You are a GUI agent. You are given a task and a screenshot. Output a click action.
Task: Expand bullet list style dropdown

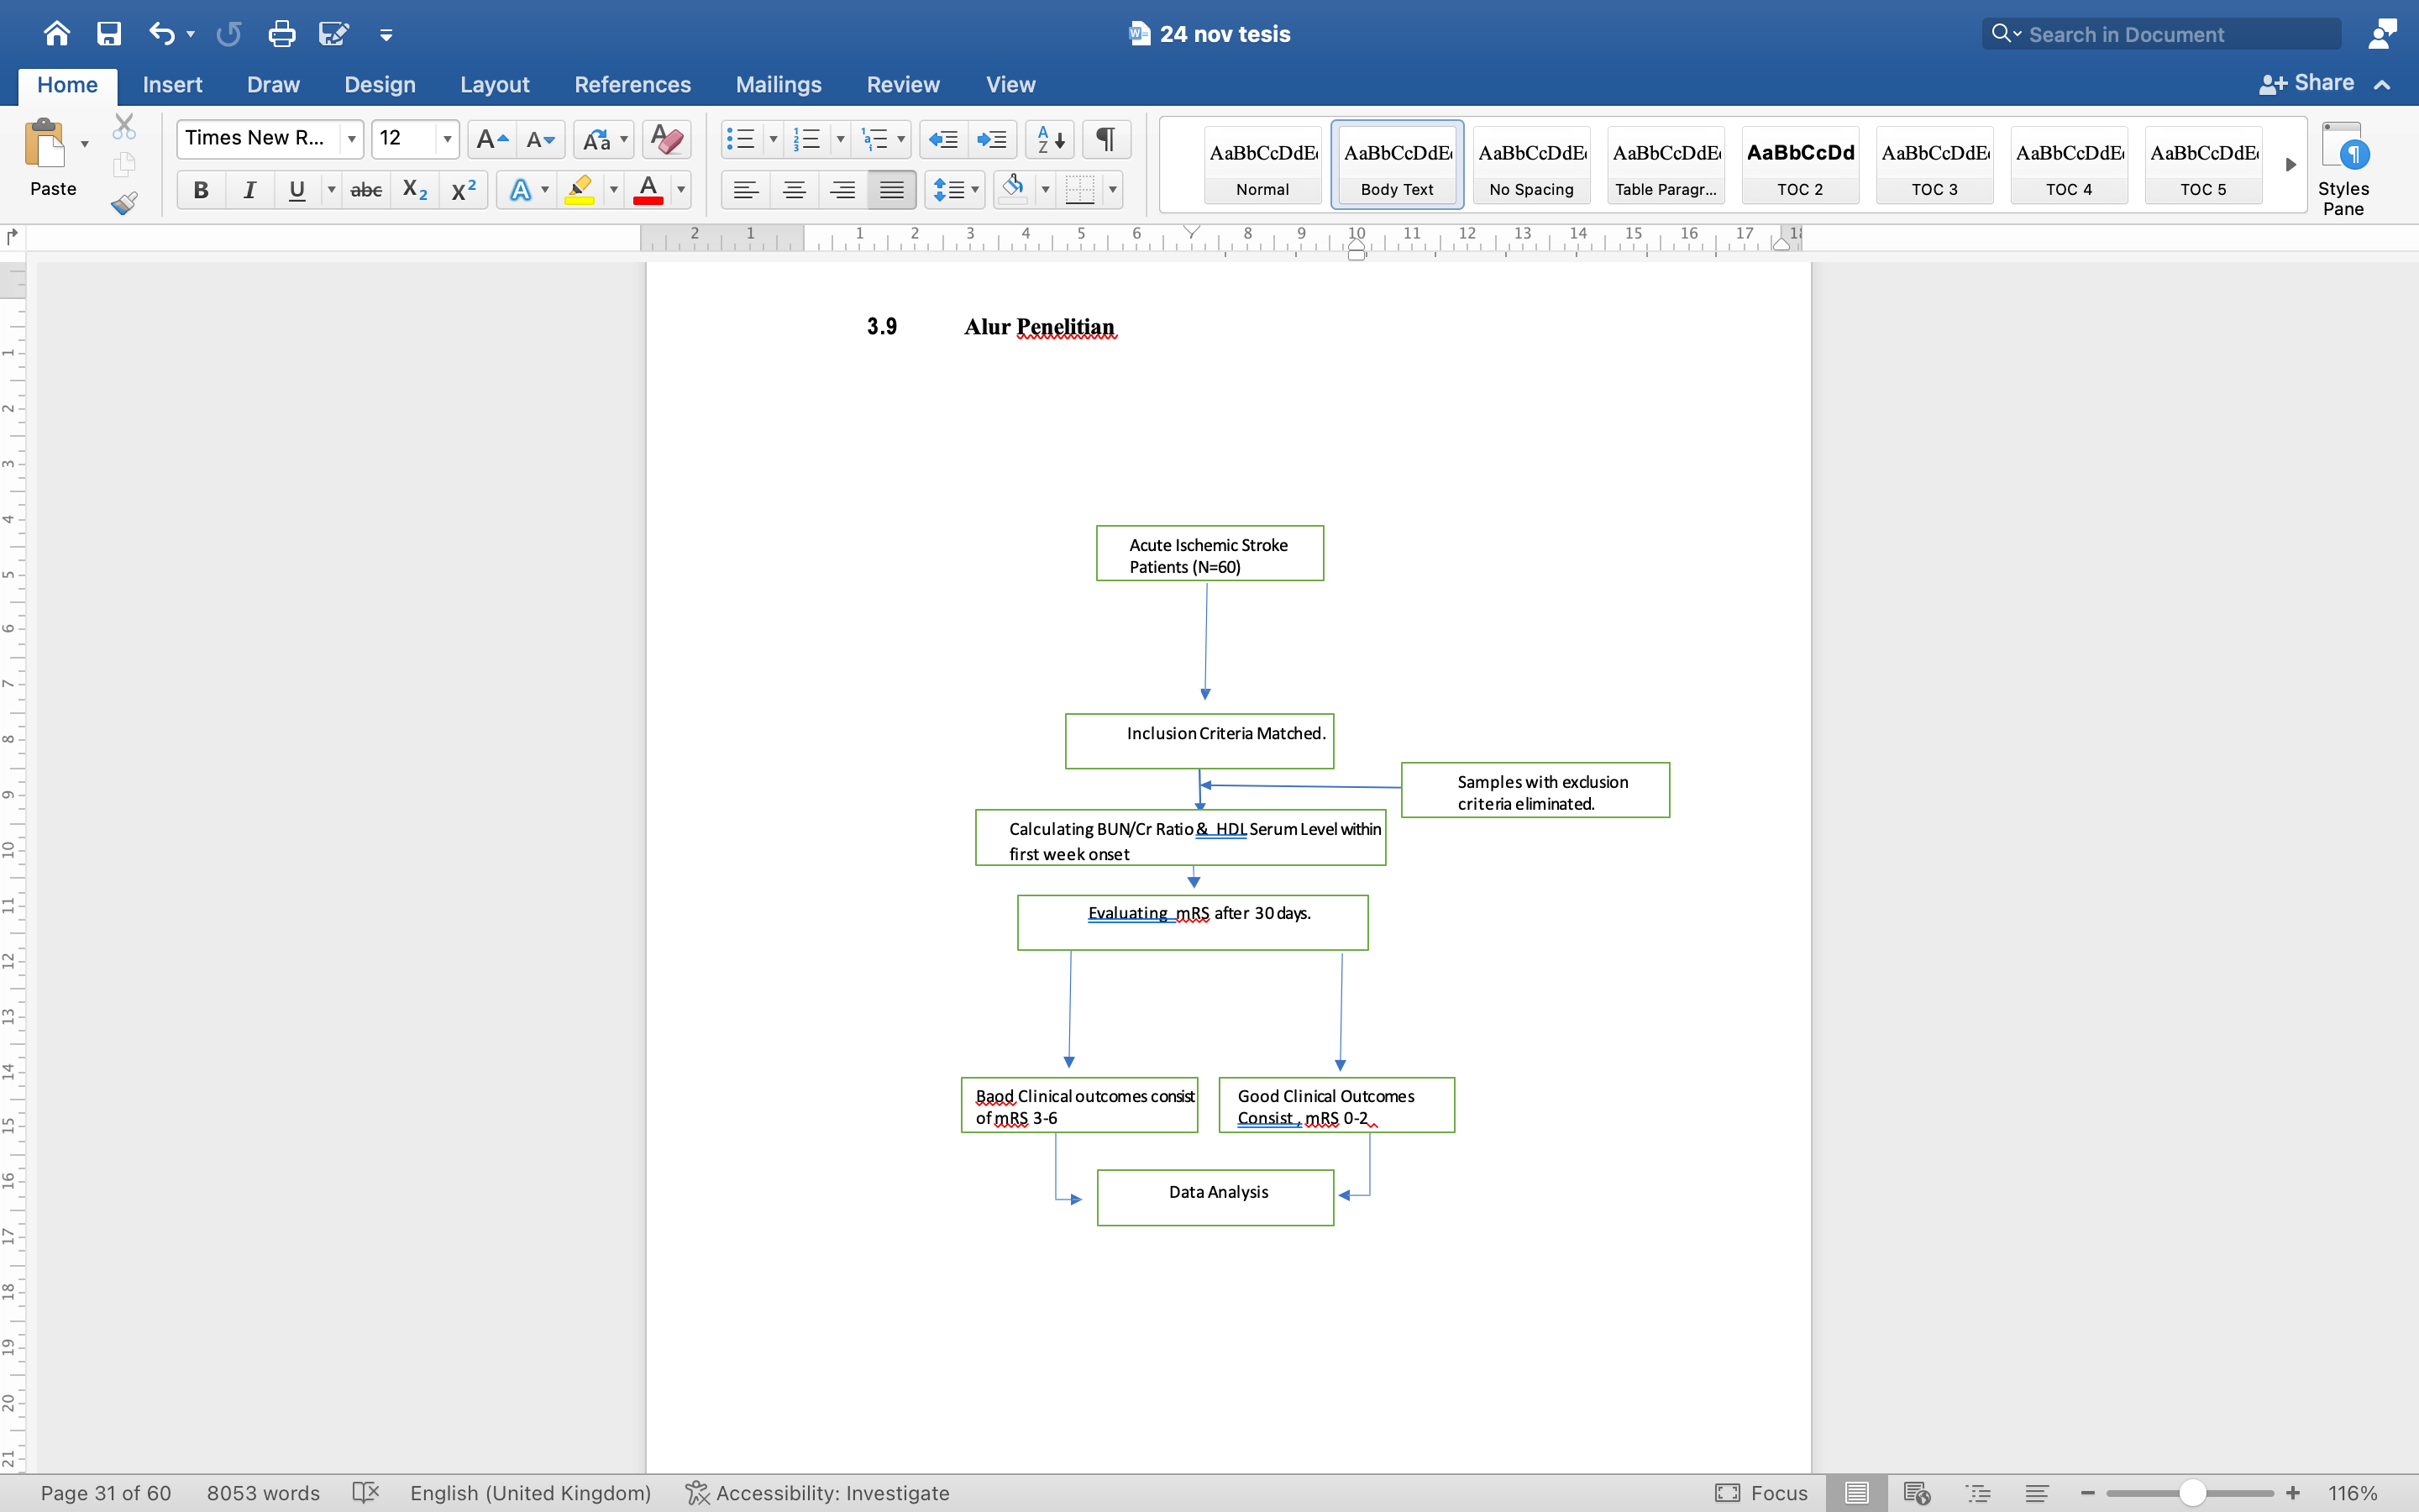click(773, 139)
